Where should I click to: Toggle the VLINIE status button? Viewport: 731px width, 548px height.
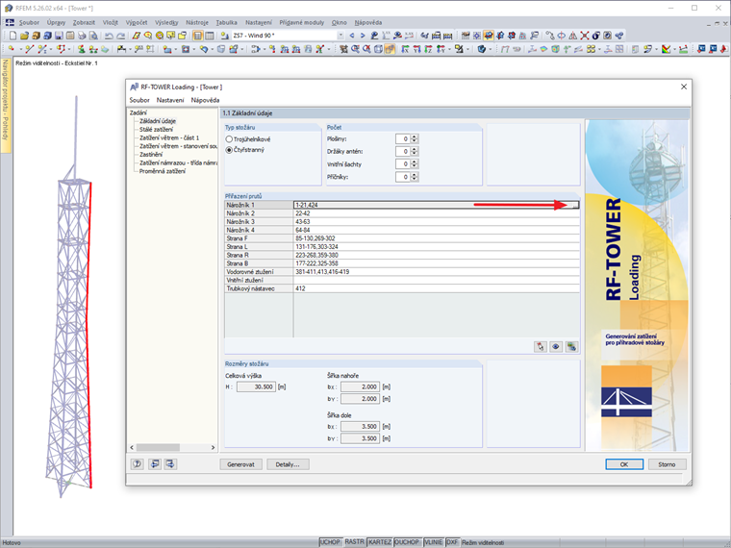(434, 542)
